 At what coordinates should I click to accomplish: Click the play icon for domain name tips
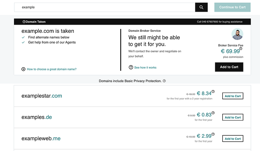(23, 69)
